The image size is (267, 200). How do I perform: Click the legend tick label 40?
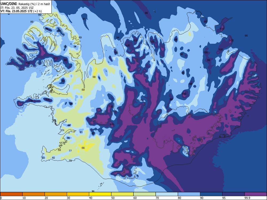91,198
